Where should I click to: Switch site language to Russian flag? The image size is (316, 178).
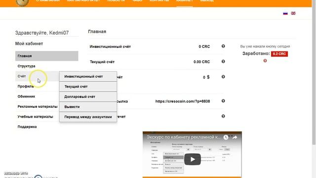[285, 13]
